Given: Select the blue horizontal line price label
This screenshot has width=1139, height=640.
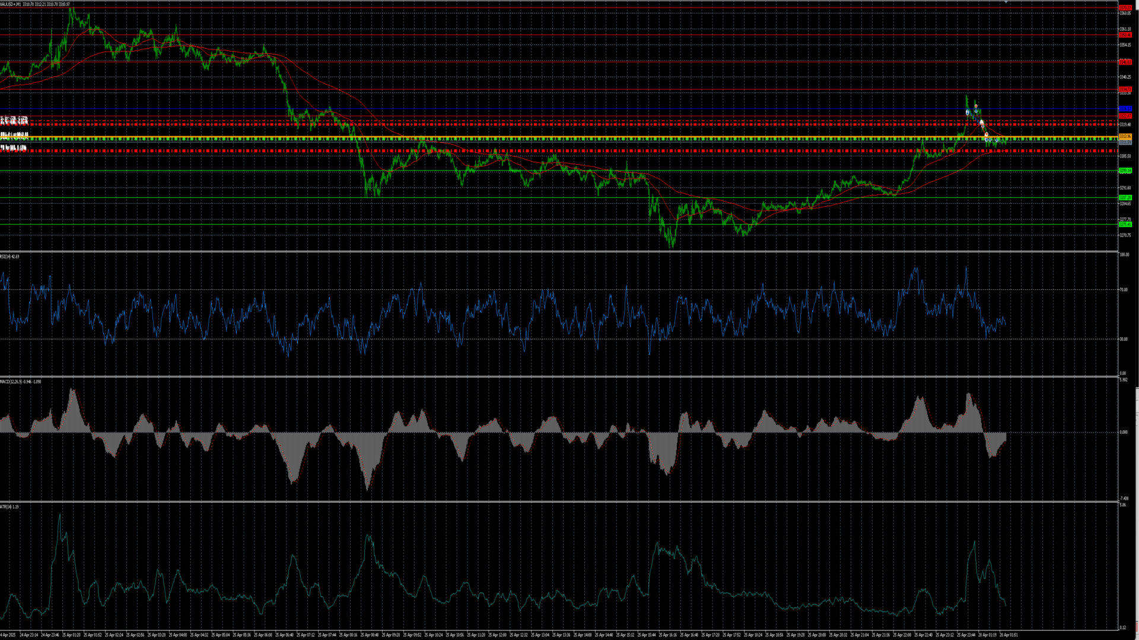Looking at the screenshot, I should pyautogui.click(x=1125, y=108).
